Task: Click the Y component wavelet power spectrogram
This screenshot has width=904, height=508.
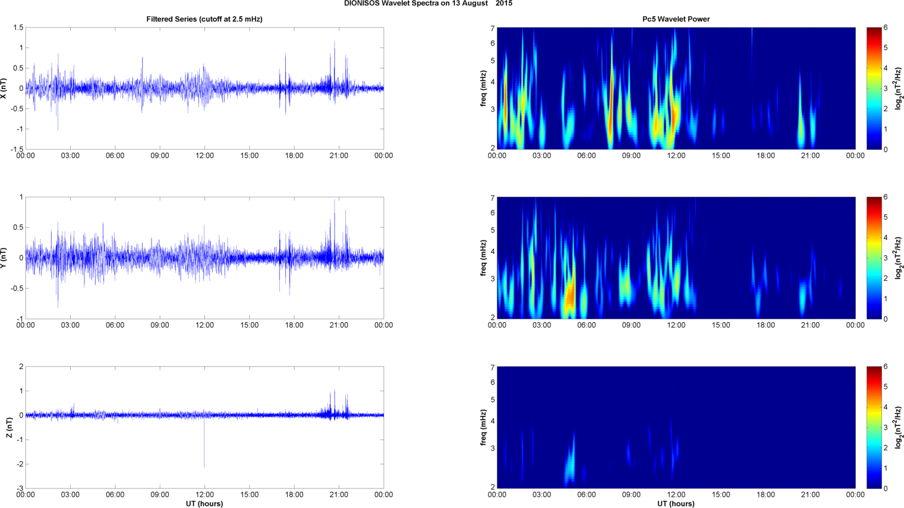Action: [676, 258]
